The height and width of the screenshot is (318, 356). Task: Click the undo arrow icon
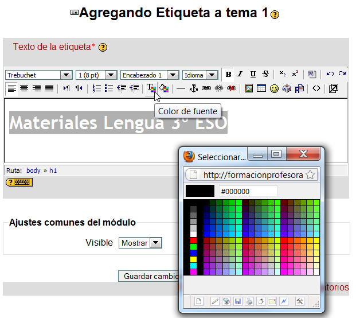[330, 74]
